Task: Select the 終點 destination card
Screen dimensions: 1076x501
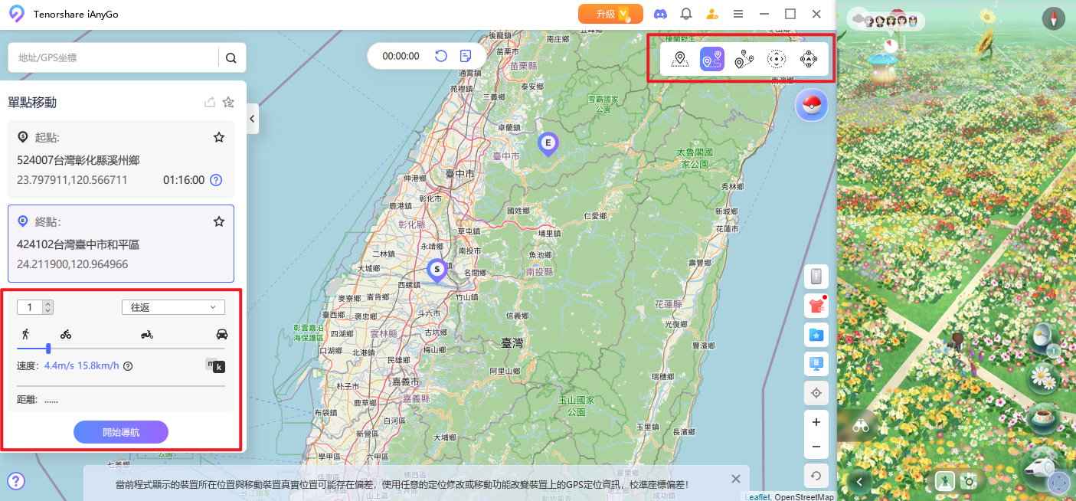Action: (x=121, y=244)
